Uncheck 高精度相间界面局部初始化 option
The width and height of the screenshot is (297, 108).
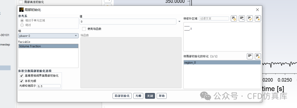tap(22, 75)
